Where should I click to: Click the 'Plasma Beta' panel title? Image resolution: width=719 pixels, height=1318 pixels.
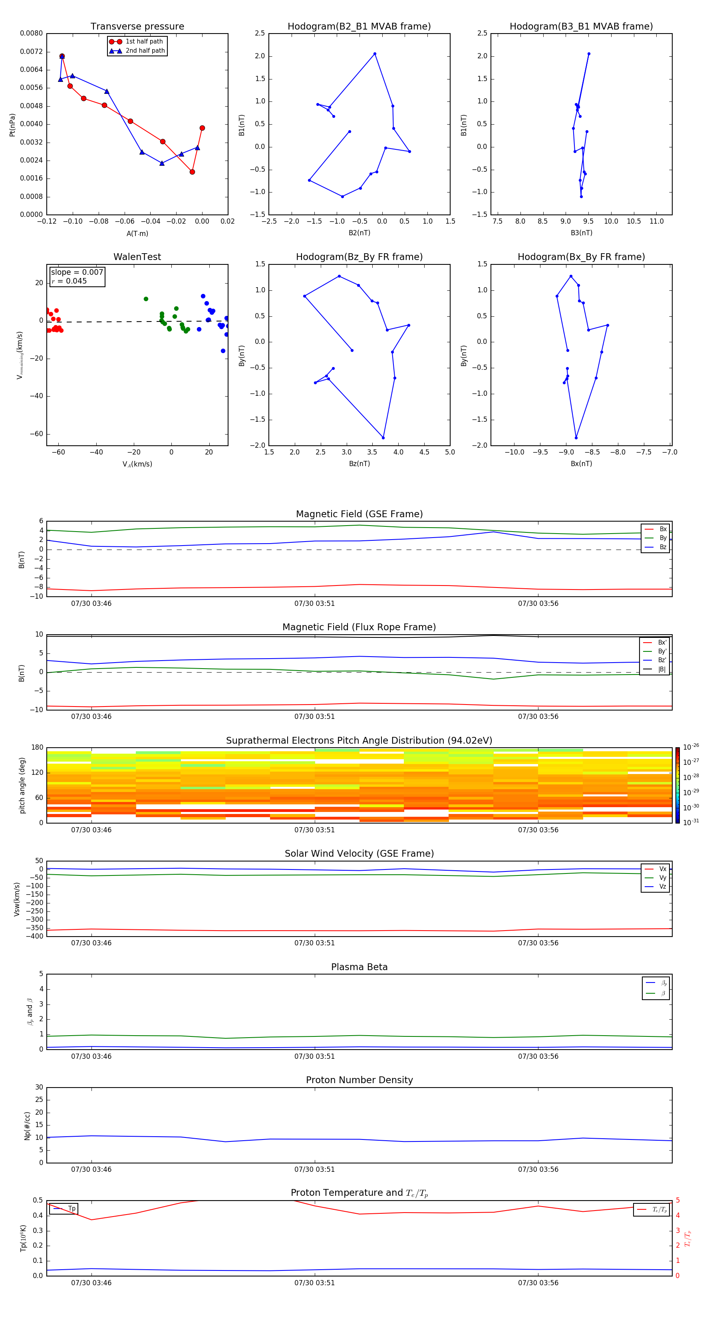point(359,967)
